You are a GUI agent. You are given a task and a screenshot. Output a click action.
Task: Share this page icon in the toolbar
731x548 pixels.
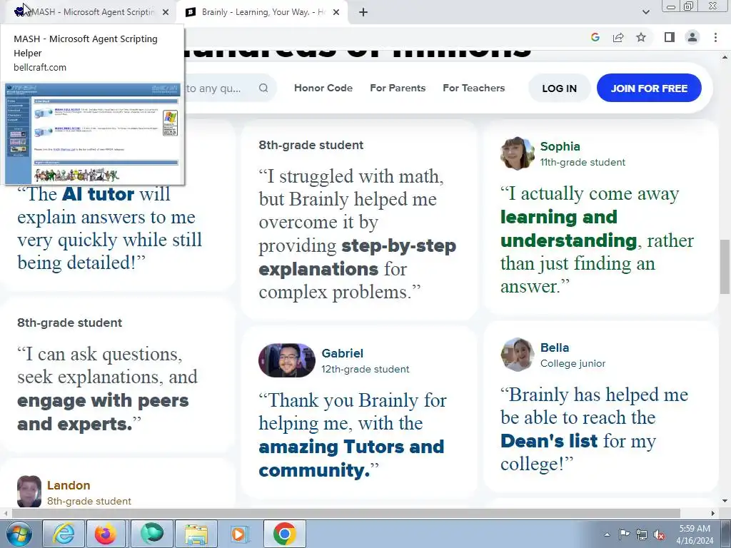click(618, 37)
